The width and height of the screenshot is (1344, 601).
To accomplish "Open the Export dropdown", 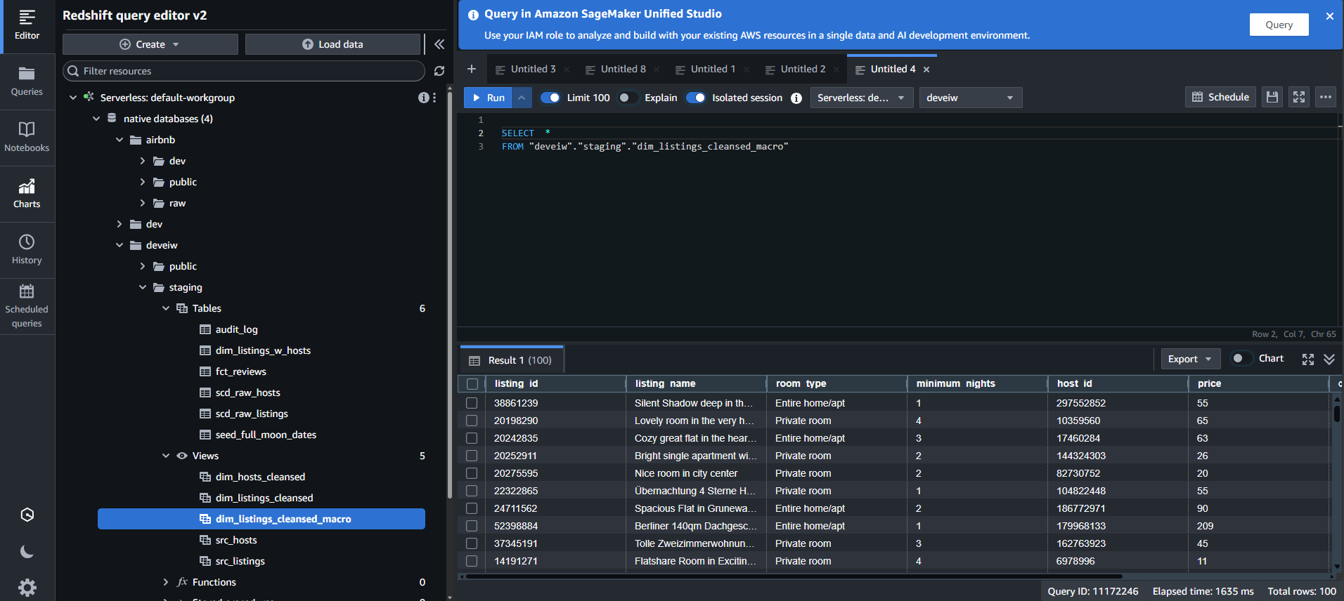I will pyautogui.click(x=1190, y=359).
